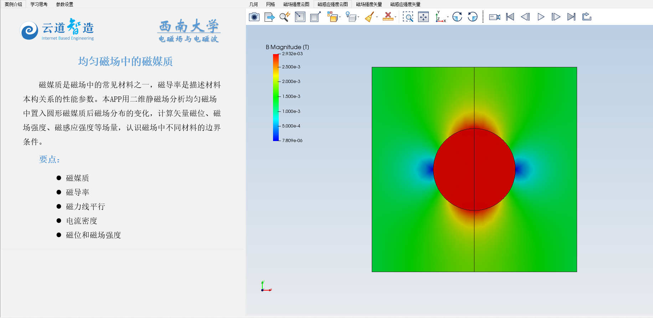Click the 西南大学 logo

189,26
